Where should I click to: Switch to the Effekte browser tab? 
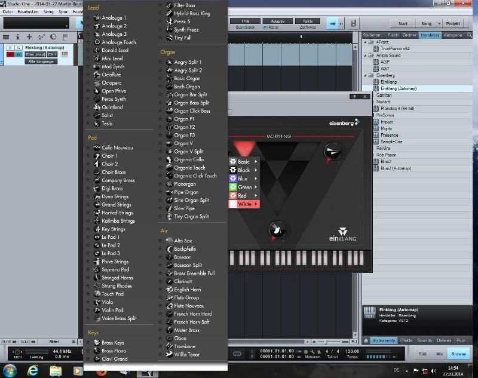point(406,340)
